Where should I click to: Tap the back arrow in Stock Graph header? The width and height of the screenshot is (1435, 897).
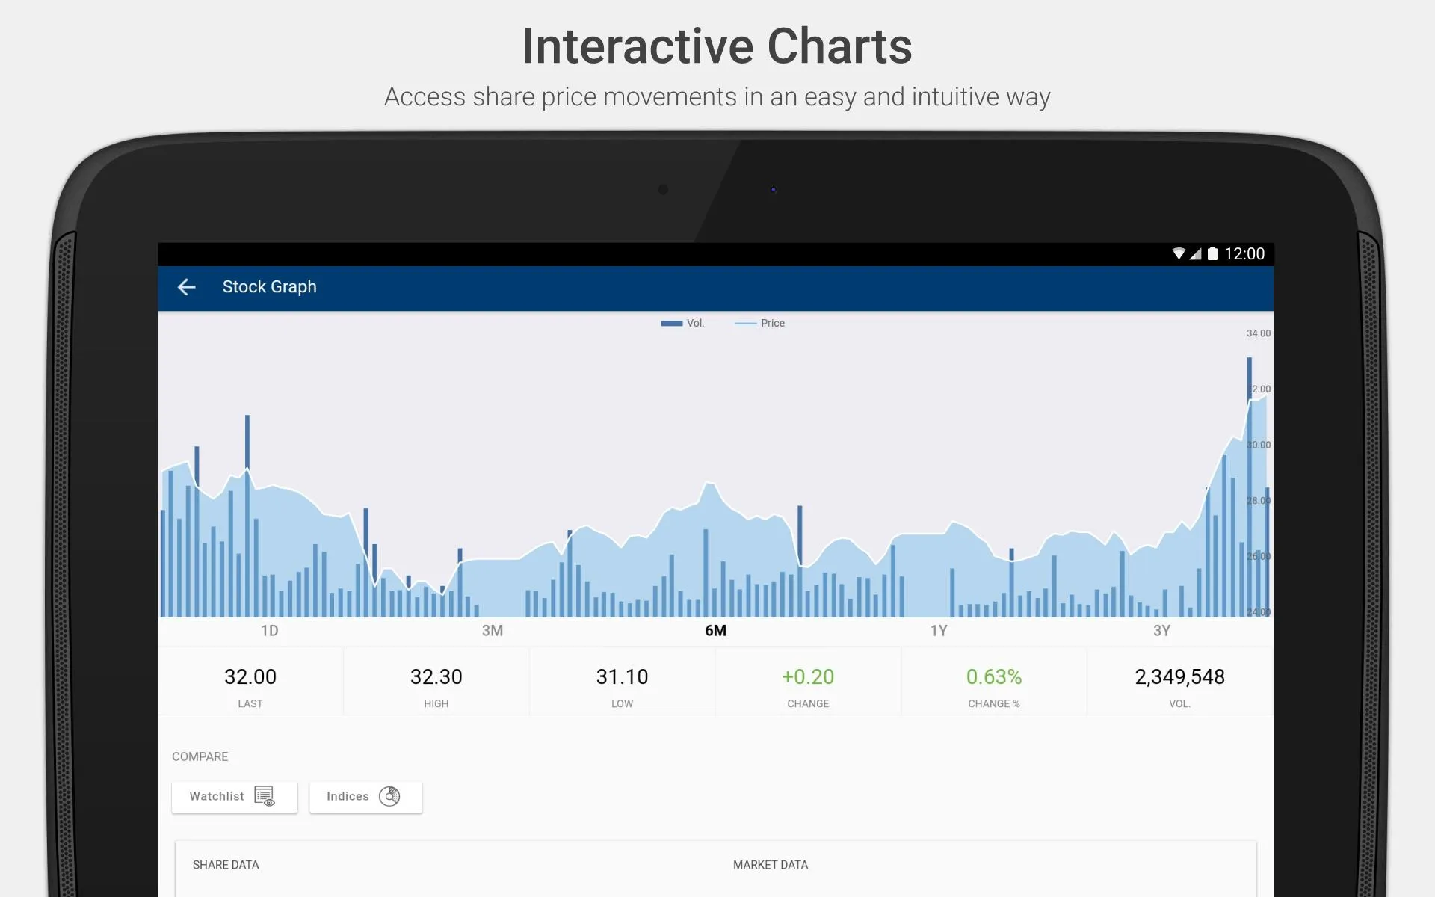[x=186, y=287]
